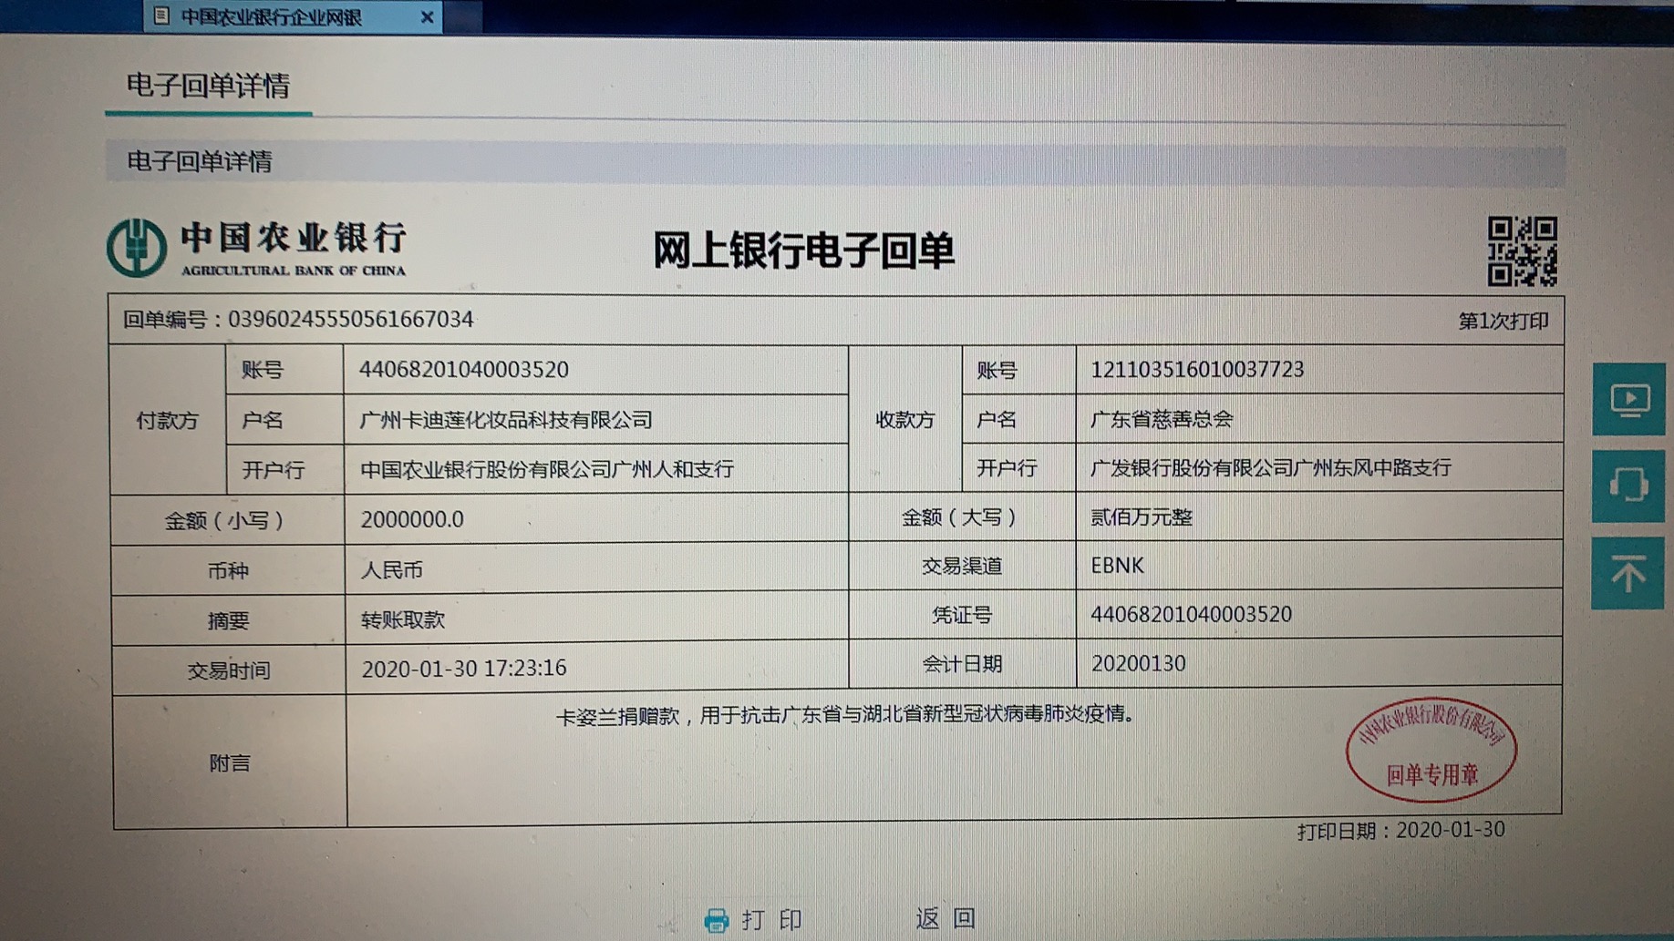The height and width of the screenshot is (941, 1674).
Task: Open the new tab button beside the tab
Action: tap(463, 18)
